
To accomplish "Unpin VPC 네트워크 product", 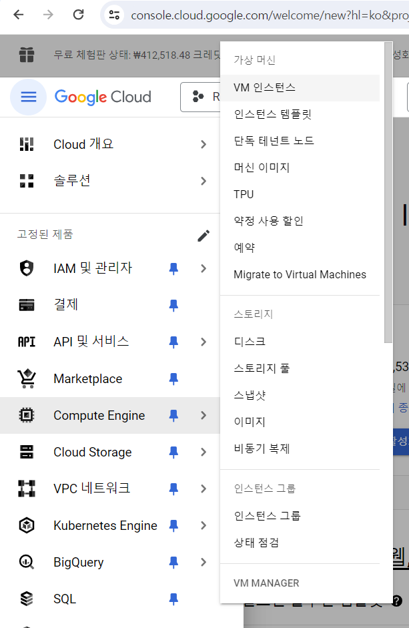I will [x=173, y=489].
